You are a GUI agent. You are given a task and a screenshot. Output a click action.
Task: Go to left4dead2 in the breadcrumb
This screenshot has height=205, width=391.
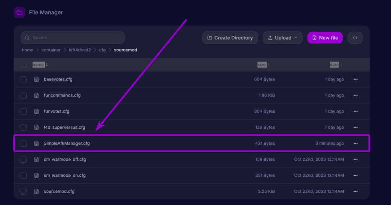tap(80, 50)
